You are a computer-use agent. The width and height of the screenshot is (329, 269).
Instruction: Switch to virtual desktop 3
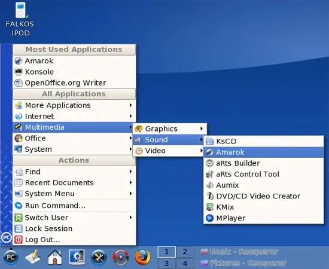[167, 264]
